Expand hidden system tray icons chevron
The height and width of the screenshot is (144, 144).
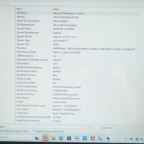click(126, 139)
